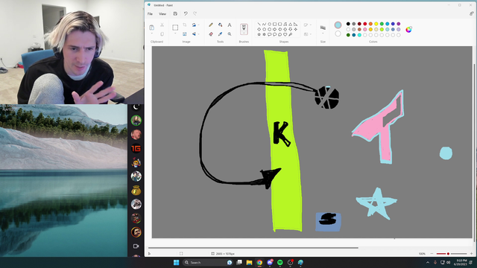Toggle the primary light-blue Color 1 circle
This screenshot has height=268, width=477.
click(x=338, y=25)
